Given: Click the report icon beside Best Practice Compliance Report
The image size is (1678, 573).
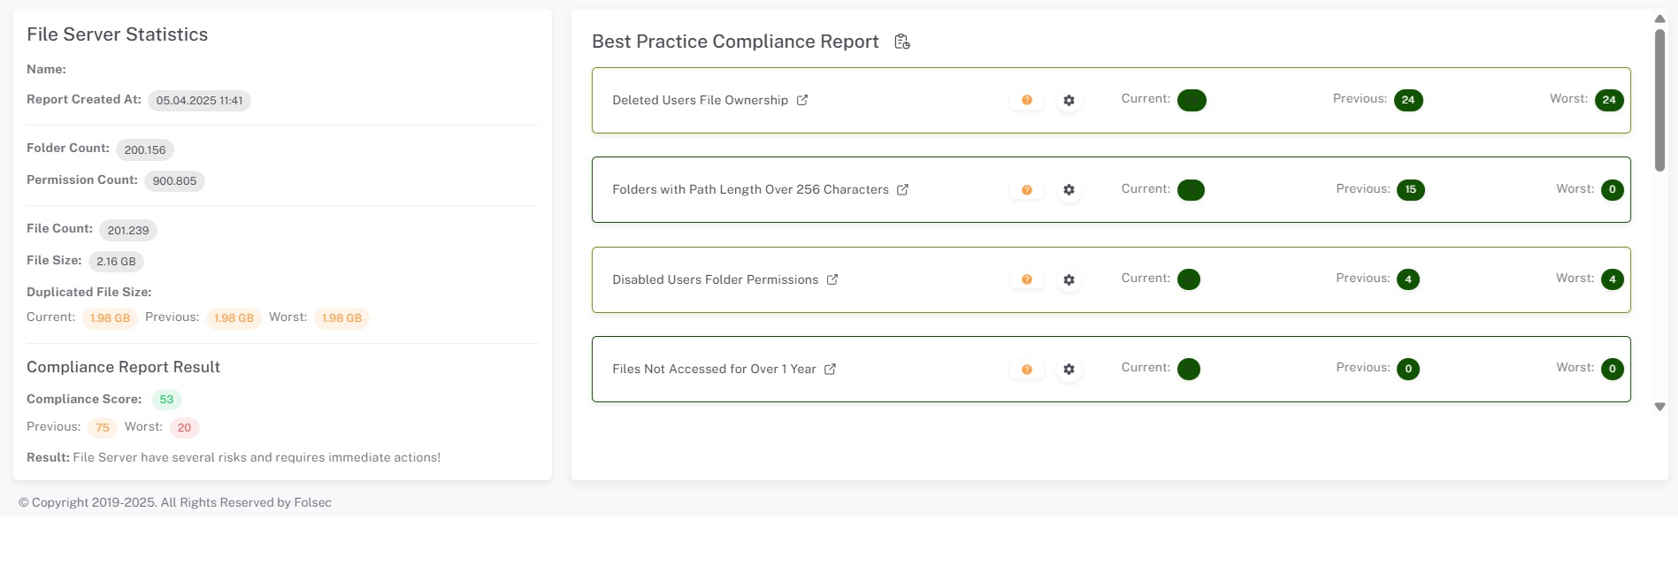Looking at the screenshot, I should pyautogui.click(x=902, y=42).
